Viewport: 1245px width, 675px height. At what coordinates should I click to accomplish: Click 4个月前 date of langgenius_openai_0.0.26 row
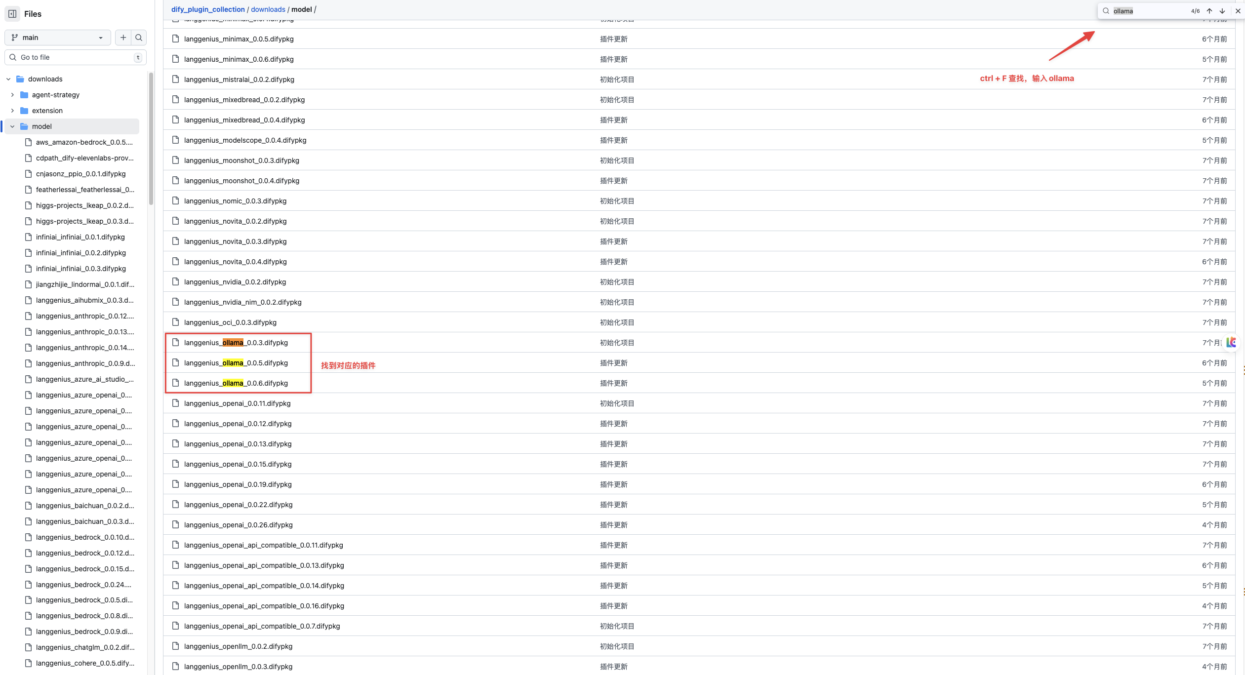[1215, 525]
